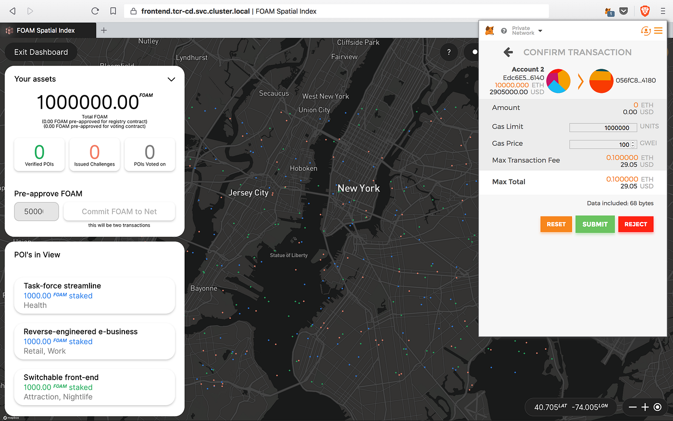
Task: Open the Brave shields lion icon
Action: (645, 11)
